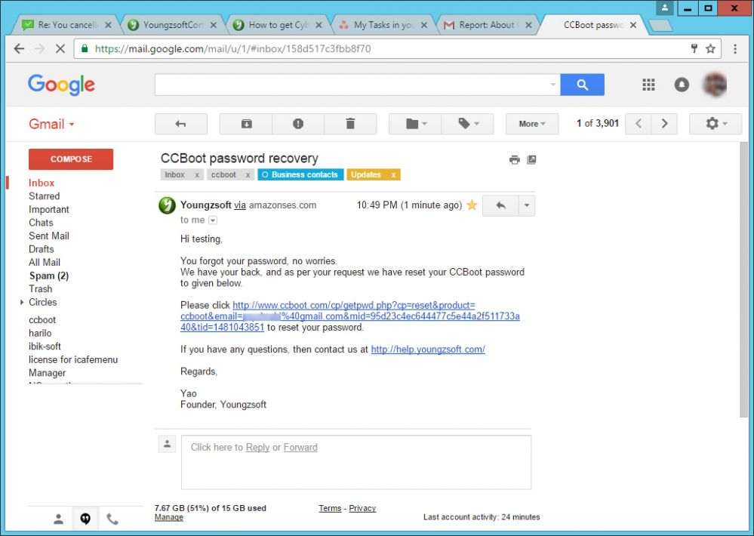Report email as spam

(x=298, y=124)
